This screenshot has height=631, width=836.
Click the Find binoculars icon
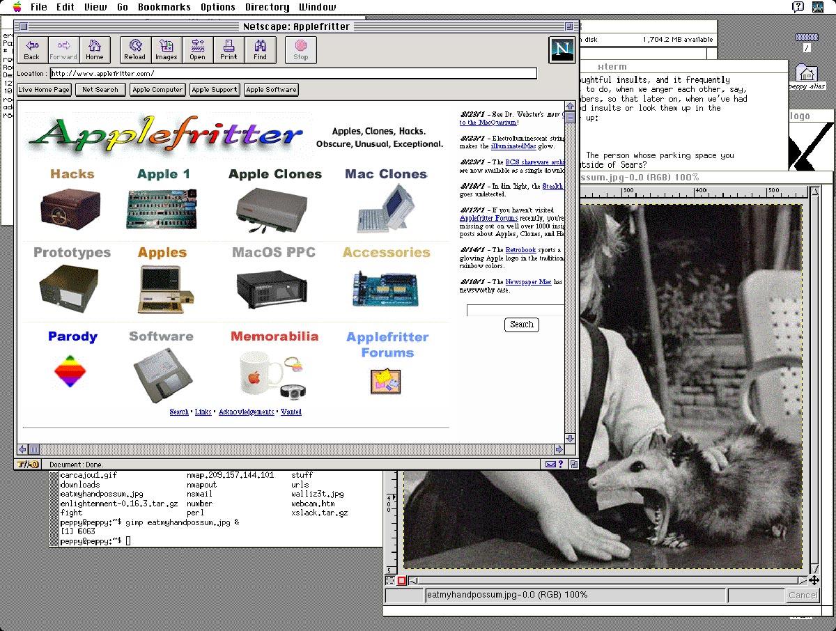260,50
